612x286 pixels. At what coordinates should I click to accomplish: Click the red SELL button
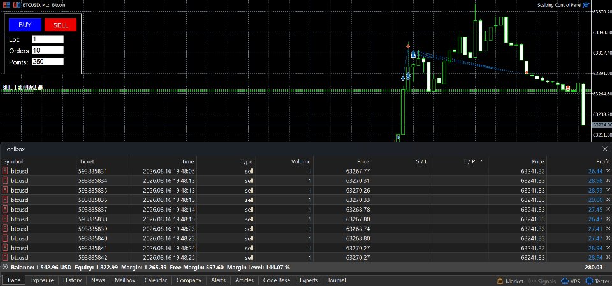61,25
